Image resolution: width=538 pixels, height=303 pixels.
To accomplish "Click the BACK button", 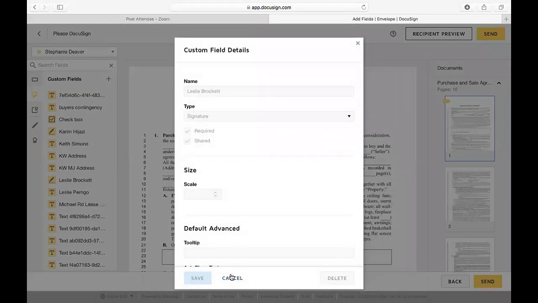I will pos(455,282).
